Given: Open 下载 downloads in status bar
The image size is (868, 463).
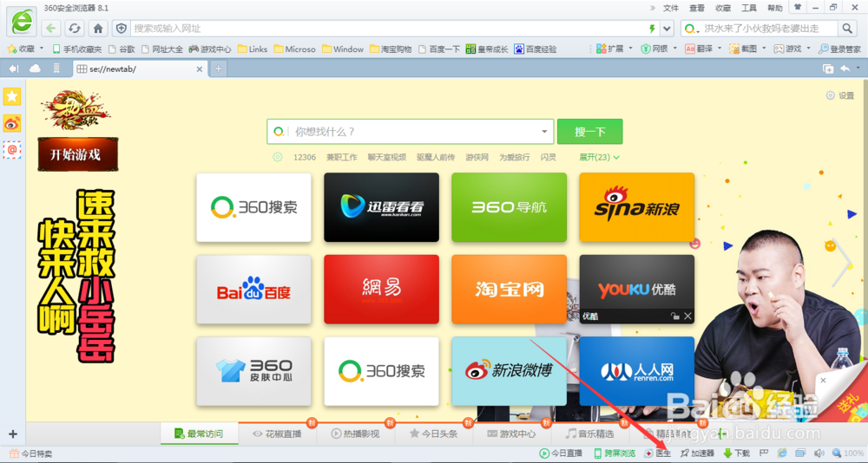Looking at the screenshot, I should click(x=737, y=453).
